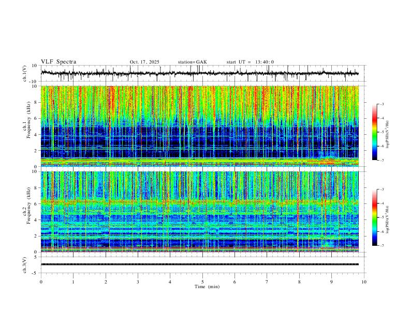The image size is (410, 316).
Task: Click the 'VLF Spectra' title text
Action: pyautogui.click(x=58, y=62)
